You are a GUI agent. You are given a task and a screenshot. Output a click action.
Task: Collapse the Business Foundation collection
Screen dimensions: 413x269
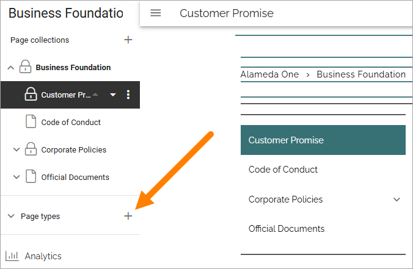(10, 68)
